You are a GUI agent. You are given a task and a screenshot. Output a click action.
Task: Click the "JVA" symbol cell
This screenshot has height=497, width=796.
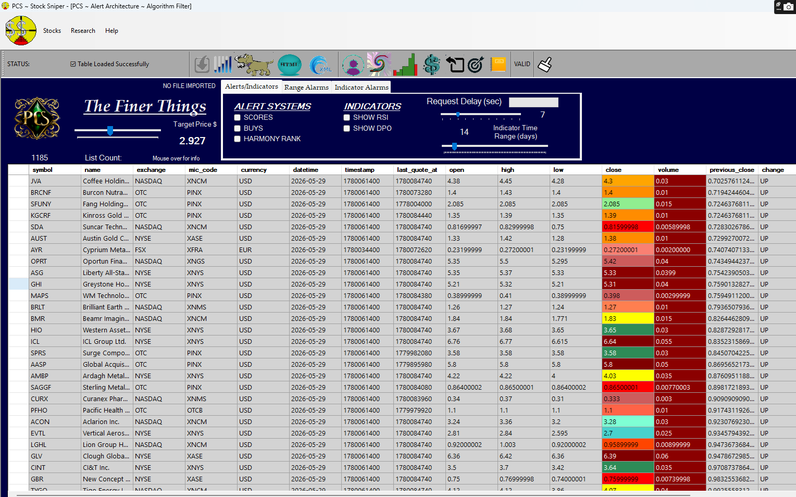pos(55,181)
